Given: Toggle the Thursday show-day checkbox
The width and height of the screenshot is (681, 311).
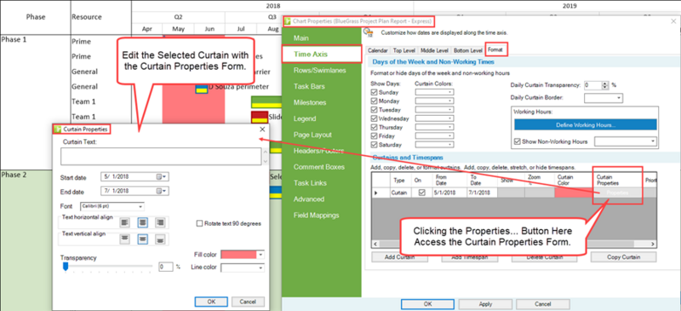Looking at the screenshot, I should (375, 128).
